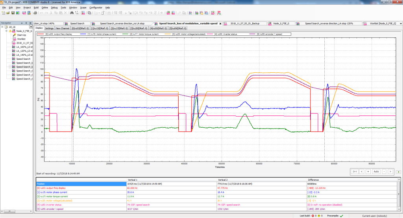Viewport: 403px width, 218px height.
Task: Collapse the Node_0_F5E_G tree node
Action: (x=6, y=31)
